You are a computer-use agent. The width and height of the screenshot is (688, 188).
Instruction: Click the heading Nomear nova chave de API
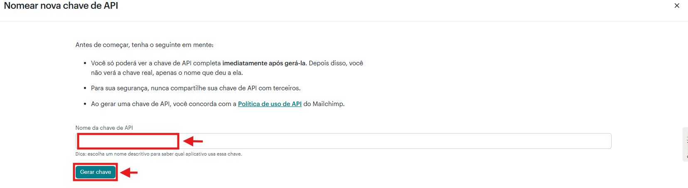(61, 6)
